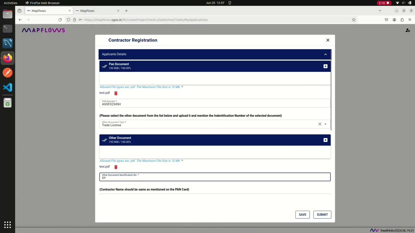415x233 pixels.
Task: Open Terminal from the dock
Action: pos(7,28)
